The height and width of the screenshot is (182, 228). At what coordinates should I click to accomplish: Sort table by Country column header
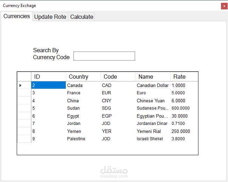tap(83, 77)
